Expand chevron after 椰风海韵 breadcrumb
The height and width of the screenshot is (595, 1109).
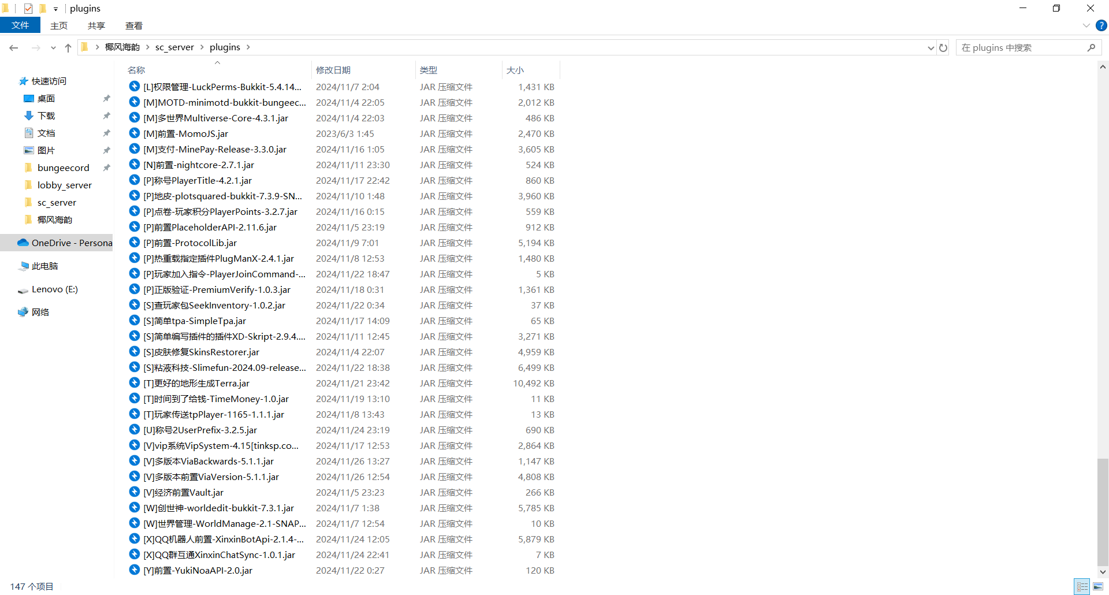tap(148, 47)
